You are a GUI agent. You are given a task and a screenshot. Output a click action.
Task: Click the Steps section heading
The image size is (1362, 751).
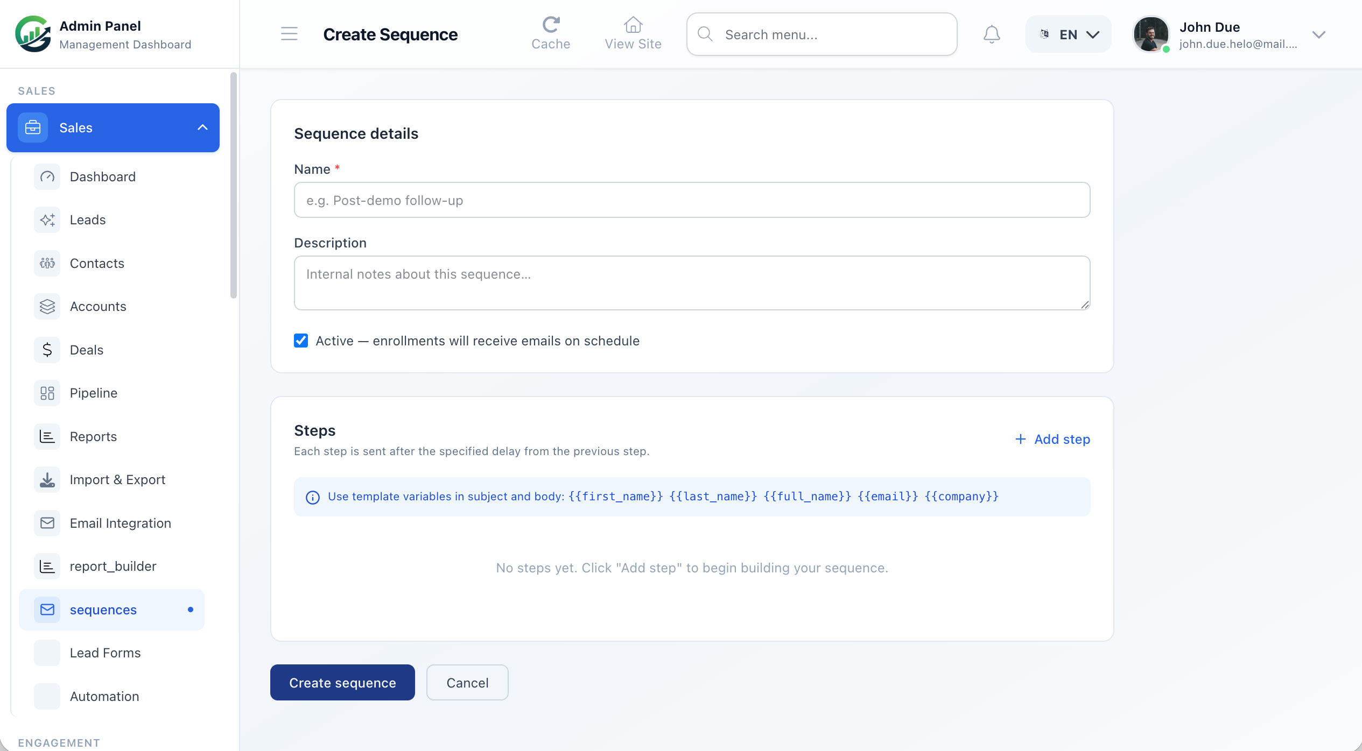coord(314,430)
